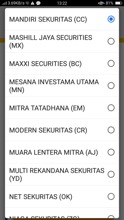Tap the MAXXI SECURITIES (BC) list entry text
This screenshot has height=220, width=124.
point(45,64)
